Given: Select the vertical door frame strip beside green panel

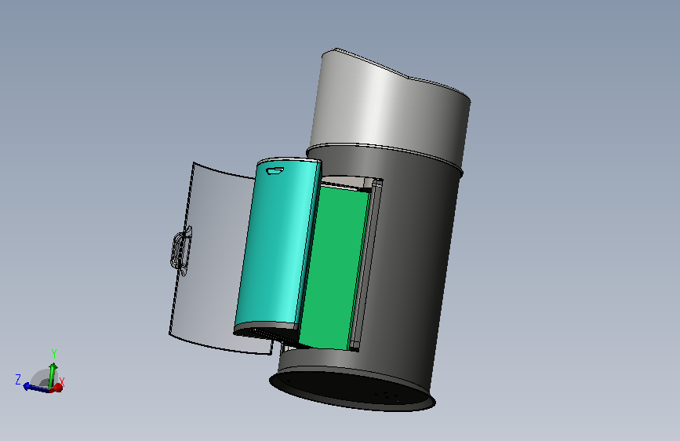Looking at the screenshot, I should [x=365, y=264].
